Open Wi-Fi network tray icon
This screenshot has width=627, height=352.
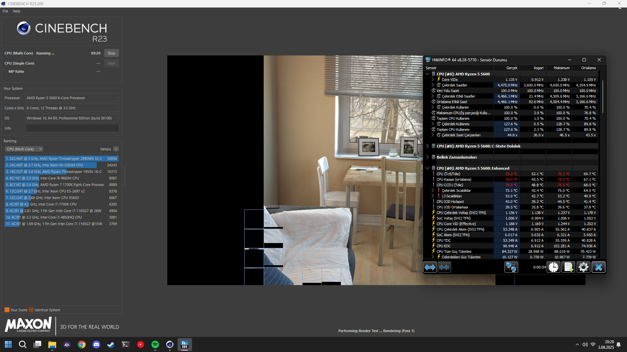coord(593,344)
